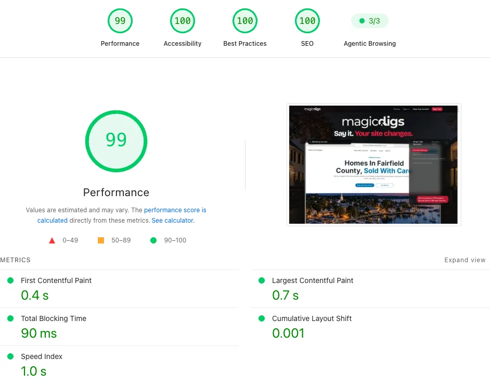Viewport: 490px width, 385px height.
Task: Click the large Performance 99 gauge
Action: pyautogui.click(x=116, y=141)
